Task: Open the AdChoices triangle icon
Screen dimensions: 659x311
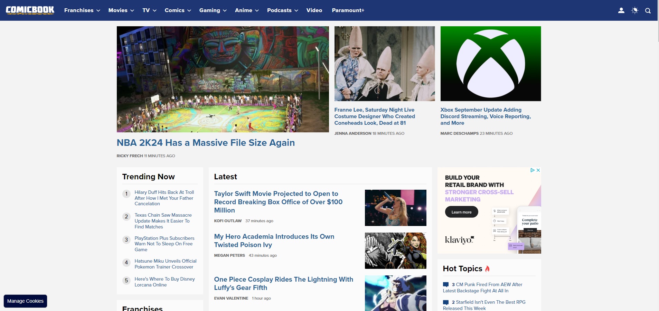Action: (x=533, y=170)
